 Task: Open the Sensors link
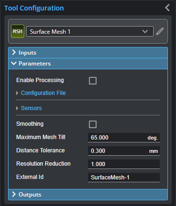click(31, 108)
